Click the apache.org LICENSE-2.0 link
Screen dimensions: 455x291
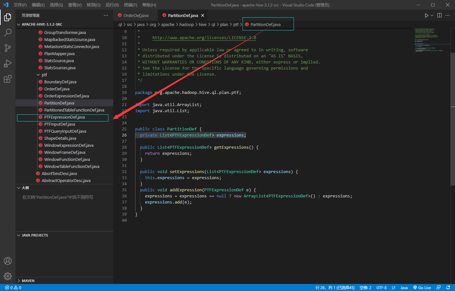click(x=204, y=37)
